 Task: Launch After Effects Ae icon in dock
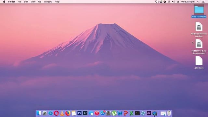click(149, 113)
